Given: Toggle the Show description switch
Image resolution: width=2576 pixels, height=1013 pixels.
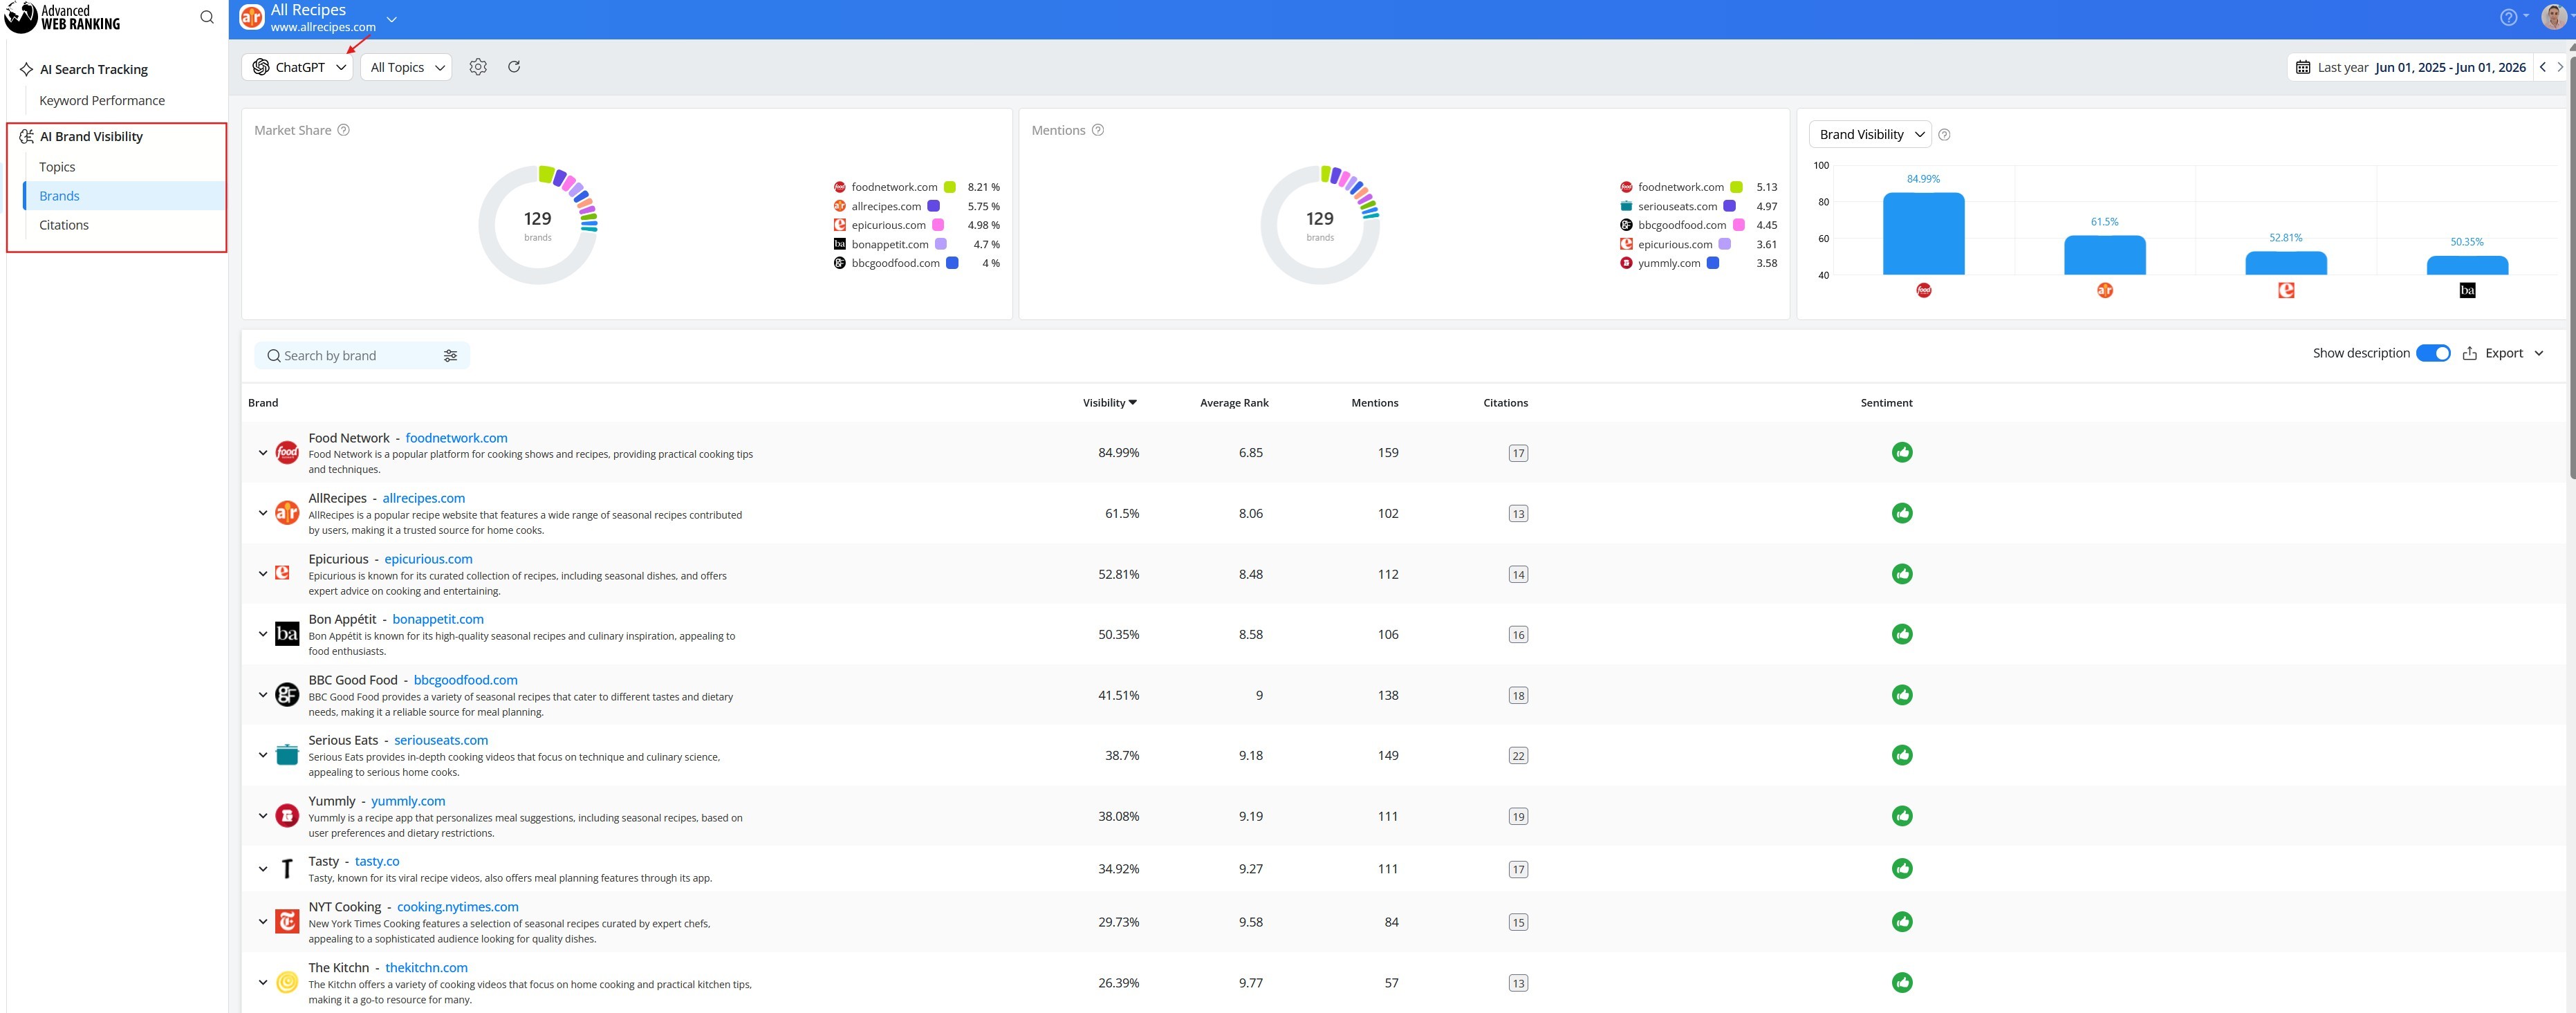Looking at the screenshot, I should click(x=2433, y=353).
